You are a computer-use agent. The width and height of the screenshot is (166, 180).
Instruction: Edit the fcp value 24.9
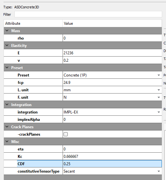click(112, 82)
